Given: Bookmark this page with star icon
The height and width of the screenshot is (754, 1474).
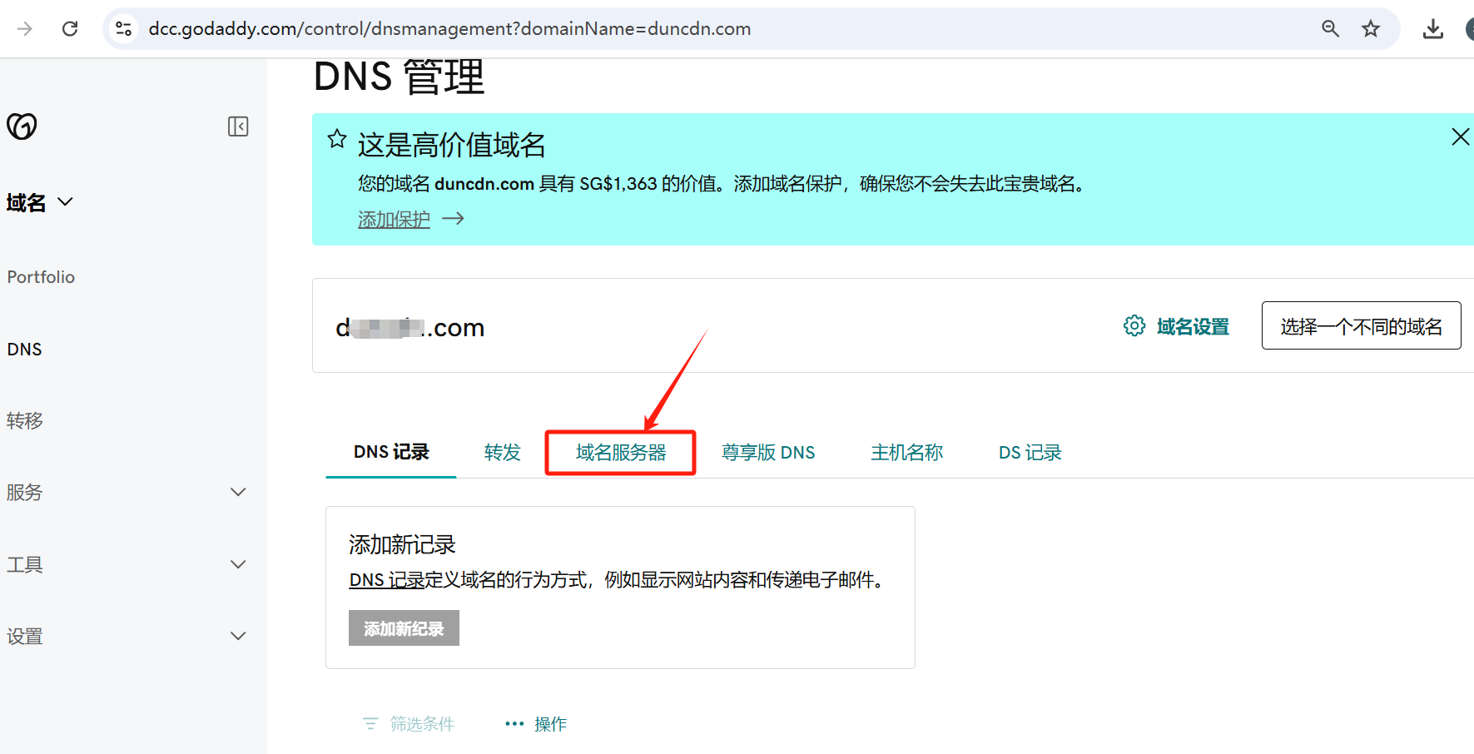Looking at the screenshot, I should 1371,29.
